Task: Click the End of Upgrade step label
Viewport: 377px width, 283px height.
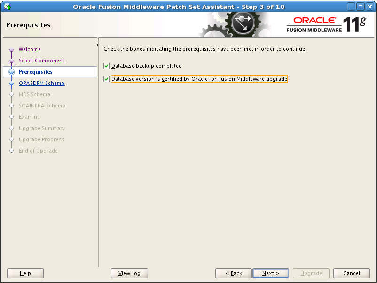Action: (x=38, y=151)
